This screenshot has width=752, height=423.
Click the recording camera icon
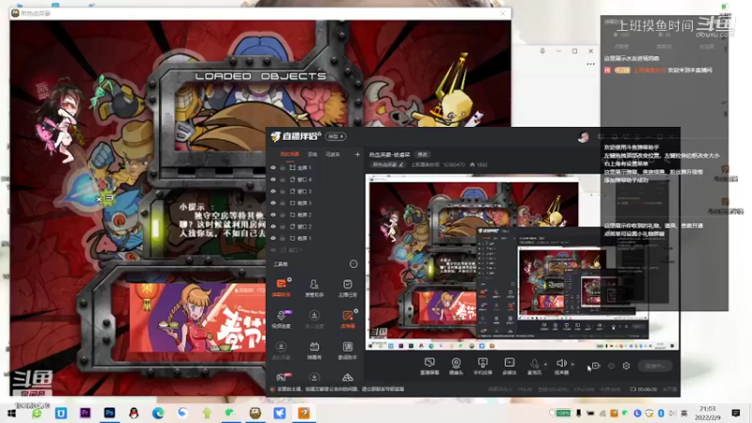click(596, 366)
